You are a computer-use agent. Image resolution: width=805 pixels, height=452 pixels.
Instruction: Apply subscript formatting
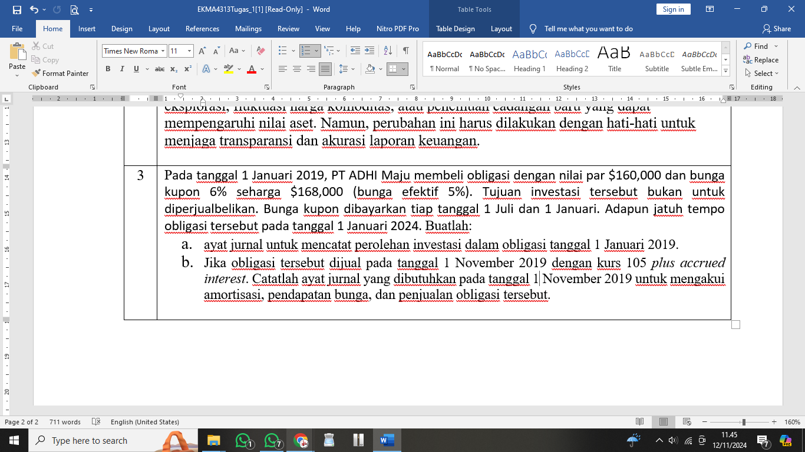(x=174, y=69)
